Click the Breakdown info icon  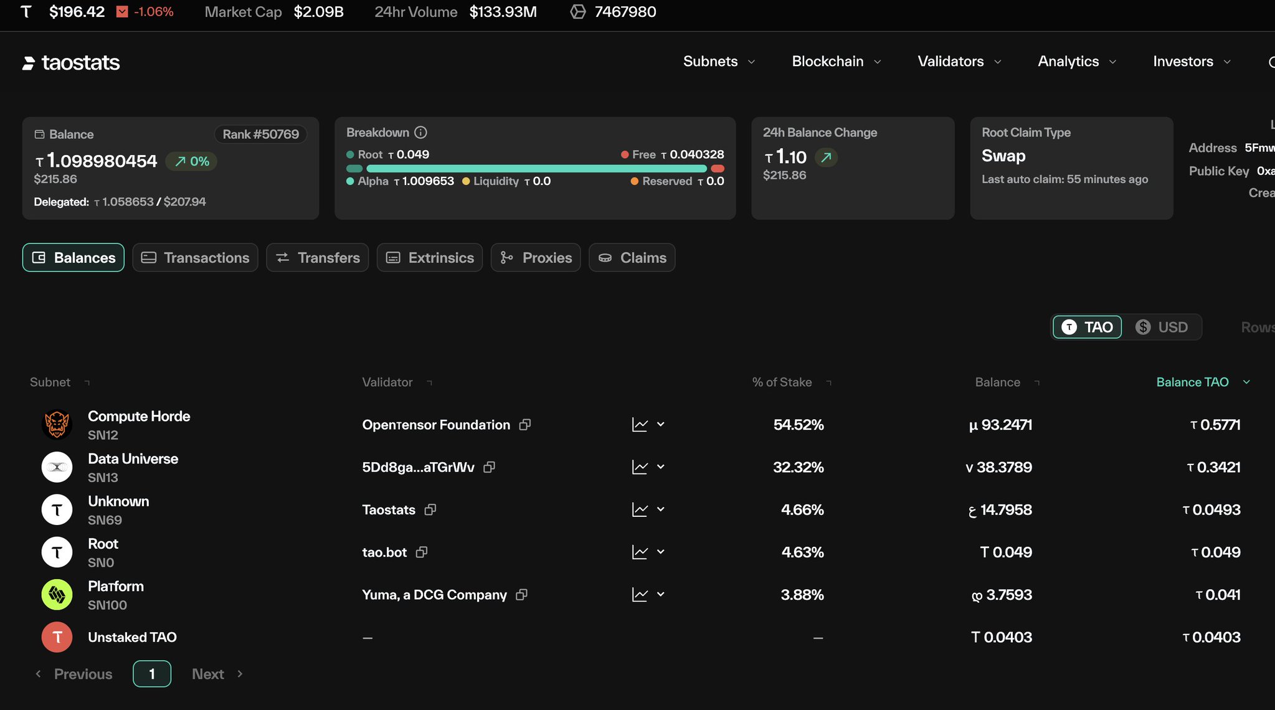(421, 133)
